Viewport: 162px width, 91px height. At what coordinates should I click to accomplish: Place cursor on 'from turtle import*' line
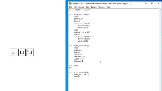pos(80,10)
